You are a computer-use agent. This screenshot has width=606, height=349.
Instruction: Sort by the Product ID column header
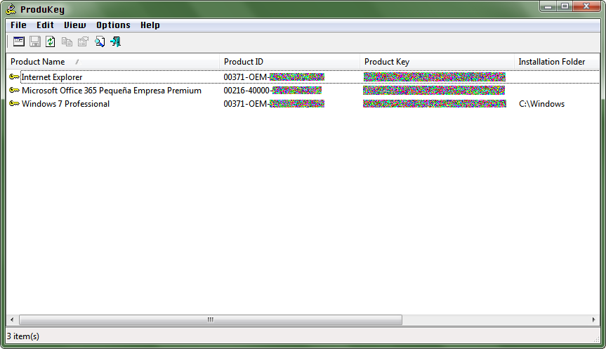pyautogui.click(x=290, y=62)
